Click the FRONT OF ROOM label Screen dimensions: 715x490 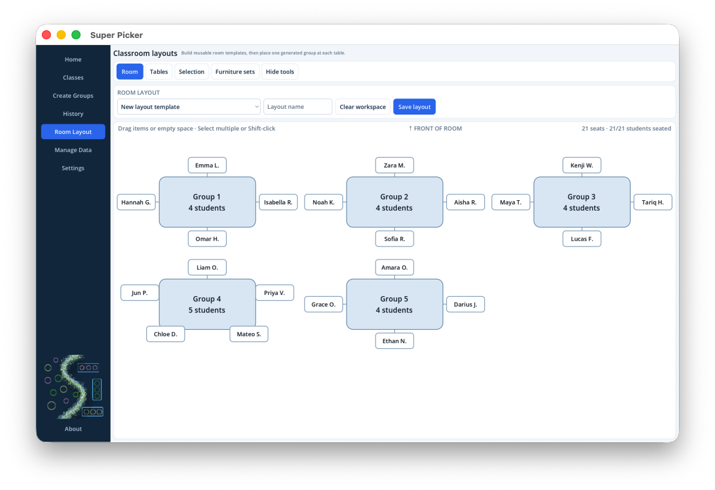[x=435, y=129]
